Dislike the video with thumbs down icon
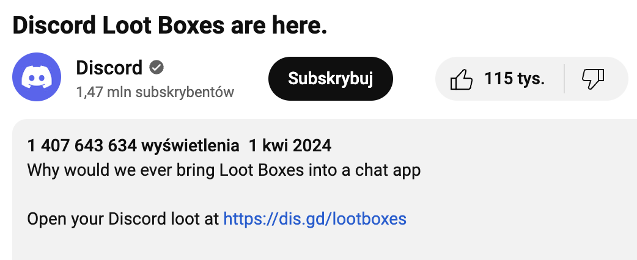 click(593, 79)
